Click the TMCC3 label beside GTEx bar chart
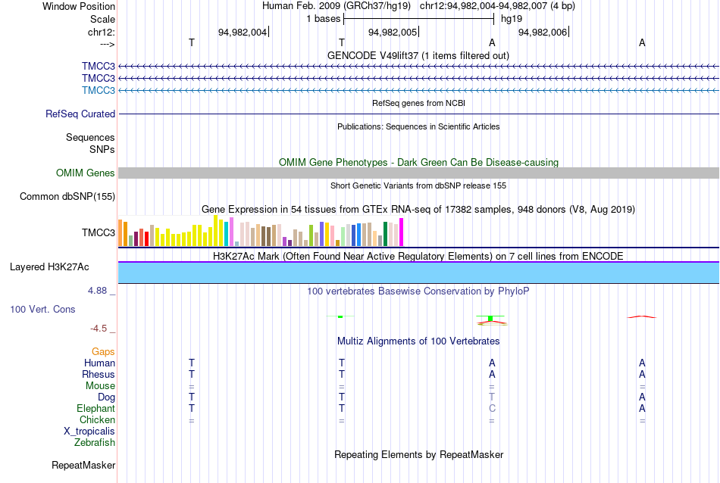This screenshot has width=720, height=483. (99, 232)
